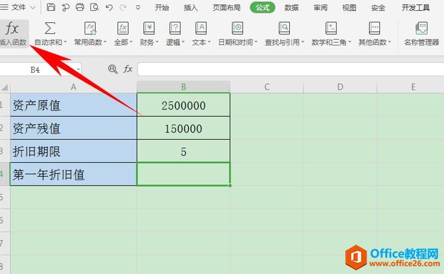Open Date and Time (日期和时间) functions
Image resolution: width=444 pixels, height=274 pixels.
click(x=238, y=34)
